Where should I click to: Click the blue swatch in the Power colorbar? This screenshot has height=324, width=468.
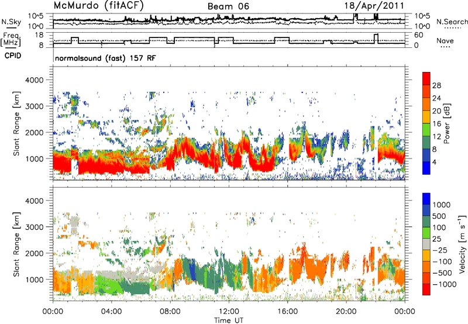coord(426,168)
